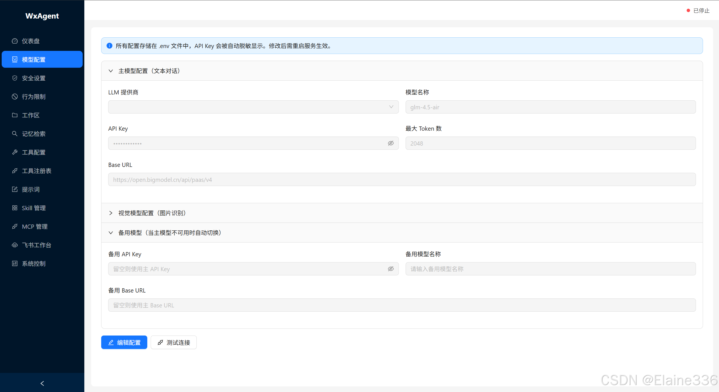Click the 已停止 status text

point(701,11)
